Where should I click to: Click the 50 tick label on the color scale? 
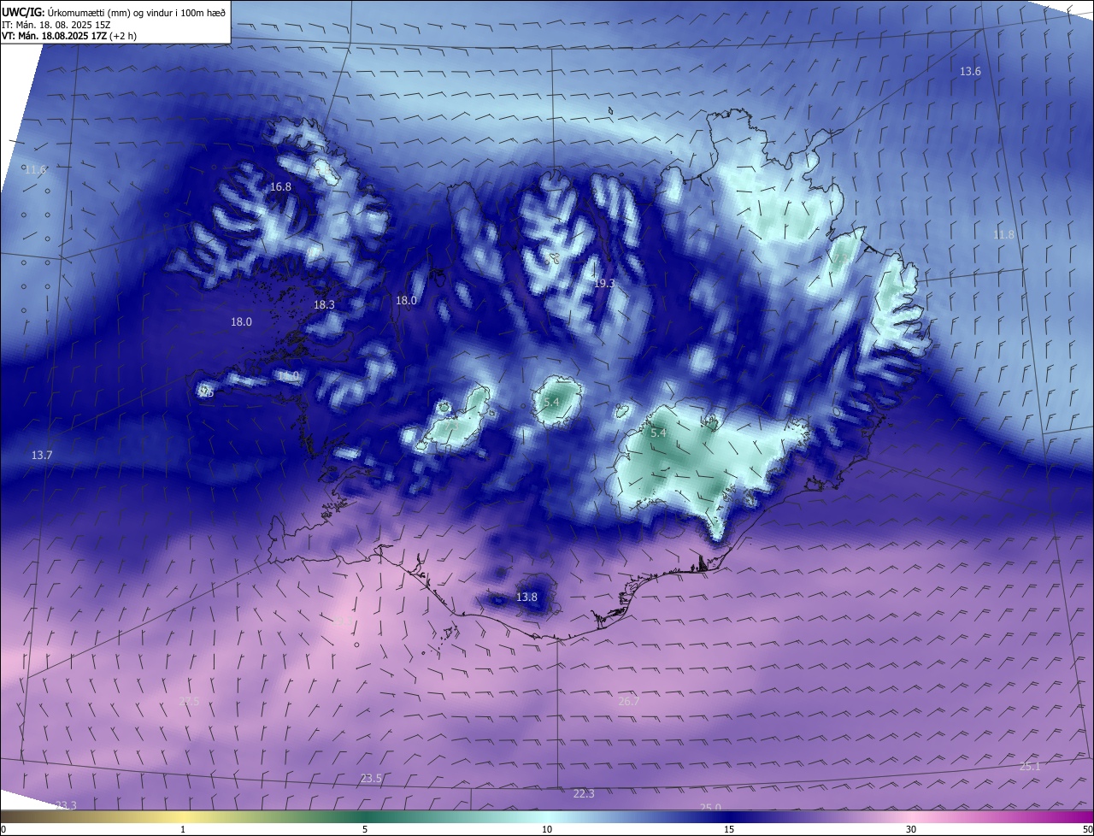1087,829
